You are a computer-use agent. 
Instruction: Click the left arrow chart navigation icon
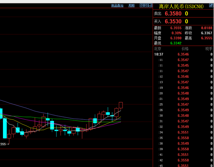142,5
